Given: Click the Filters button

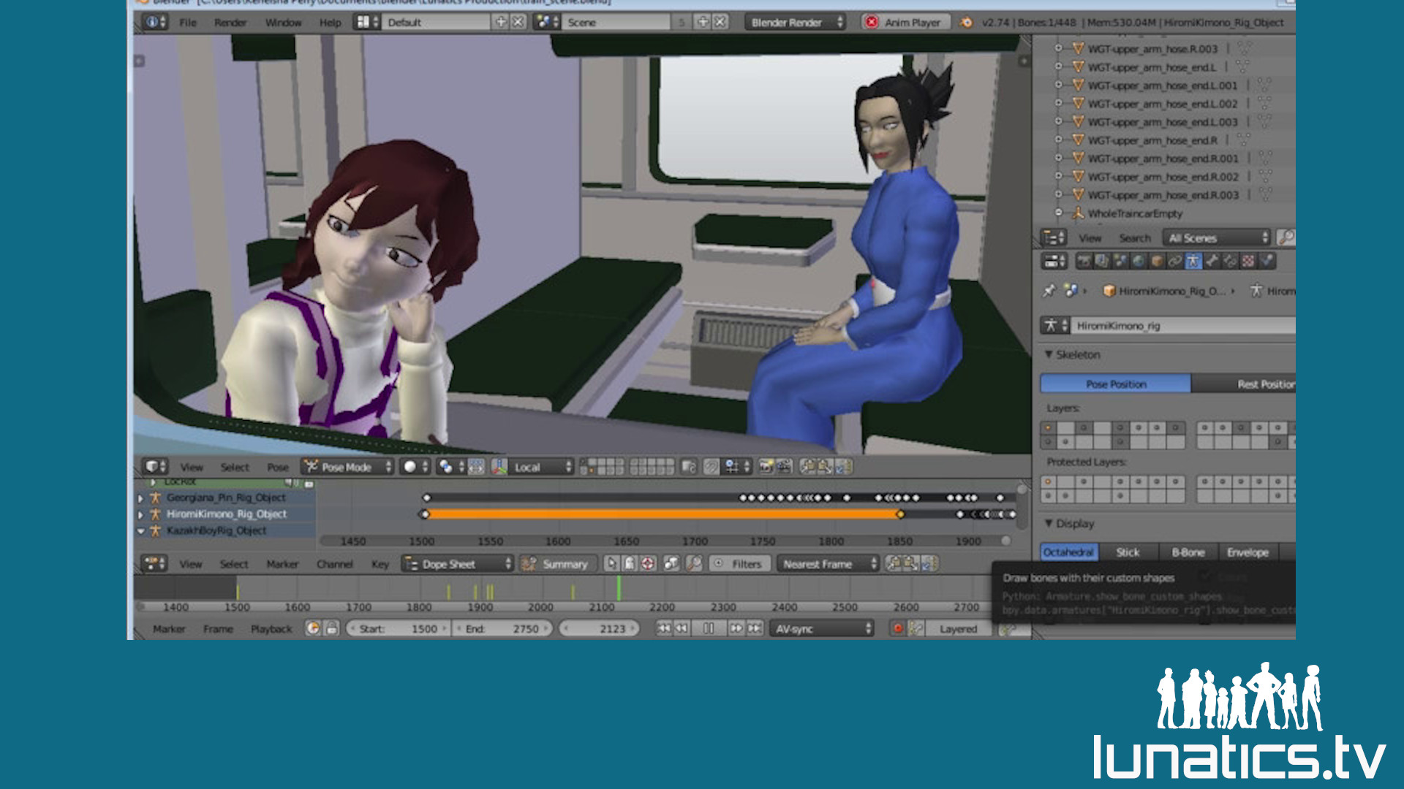Looking at the screenshot, I should [x=739, y=564].
